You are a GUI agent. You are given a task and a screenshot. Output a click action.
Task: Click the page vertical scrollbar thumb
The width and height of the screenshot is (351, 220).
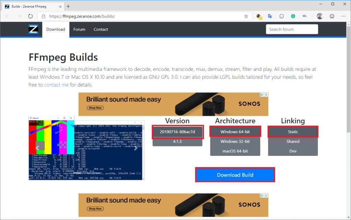(349, 78)
